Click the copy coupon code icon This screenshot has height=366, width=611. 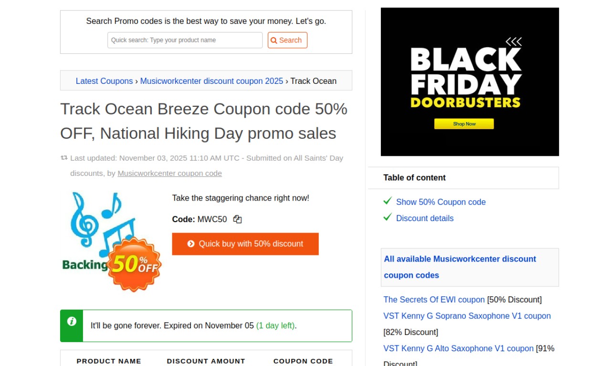point(237,219)
